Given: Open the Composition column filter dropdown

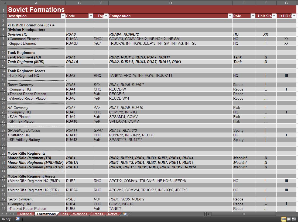Looking at the screenshot, I should coord(230,16).
